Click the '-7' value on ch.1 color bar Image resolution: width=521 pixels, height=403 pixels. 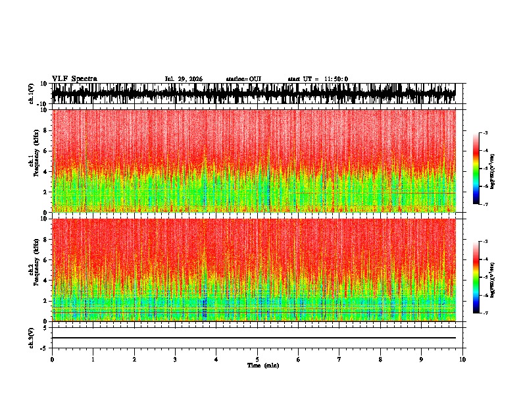[x=485, y=204]
